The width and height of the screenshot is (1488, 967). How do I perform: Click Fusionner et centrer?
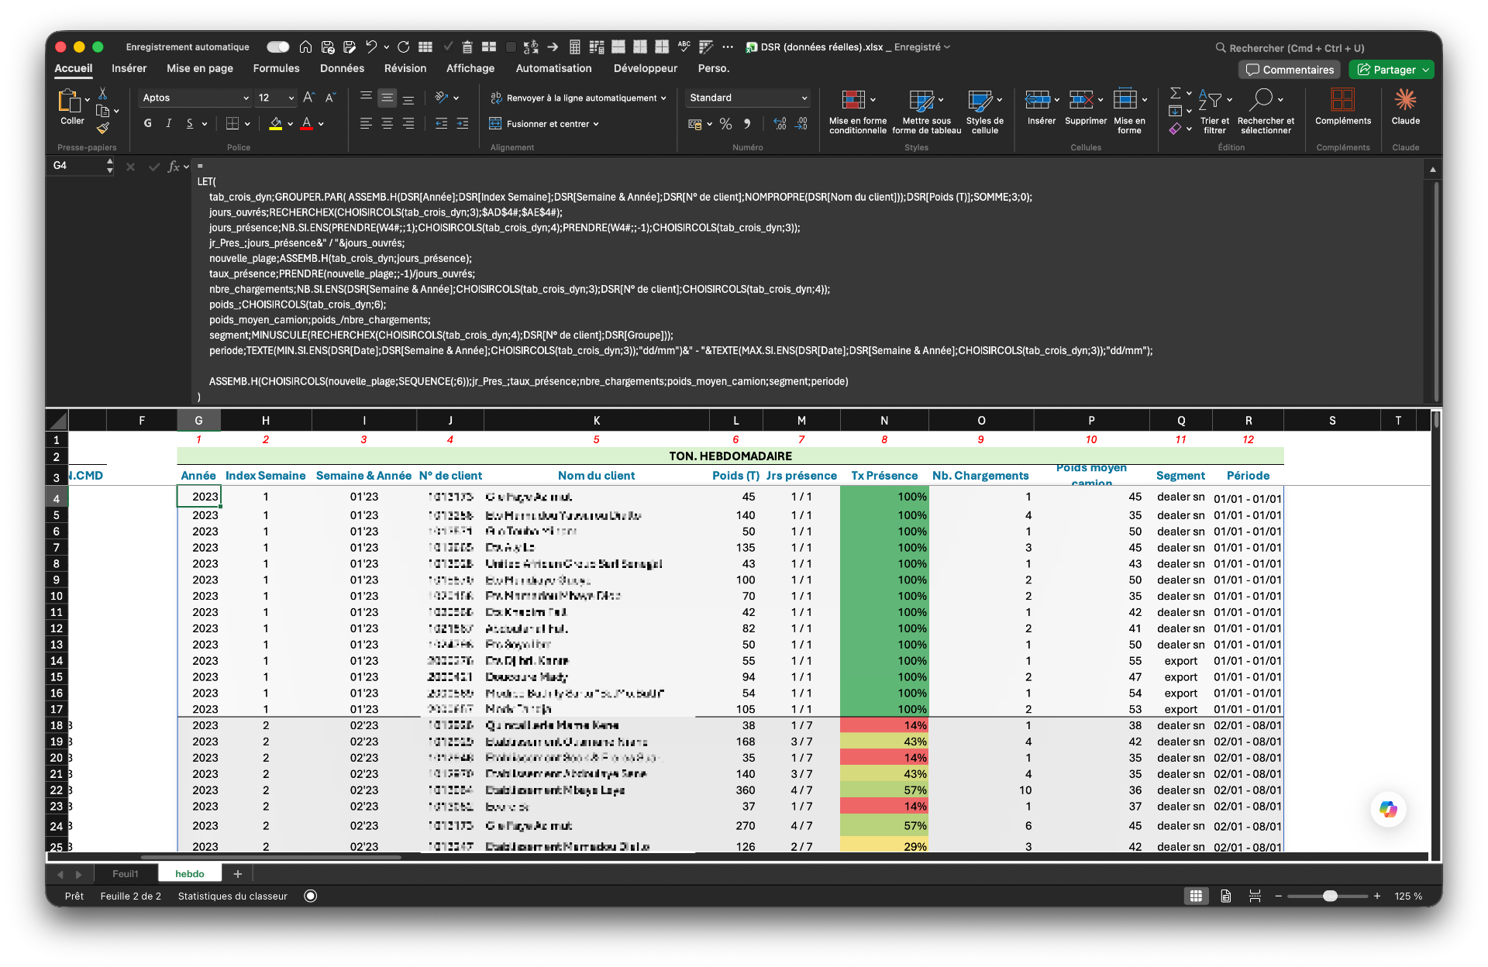tap(544, 123)
